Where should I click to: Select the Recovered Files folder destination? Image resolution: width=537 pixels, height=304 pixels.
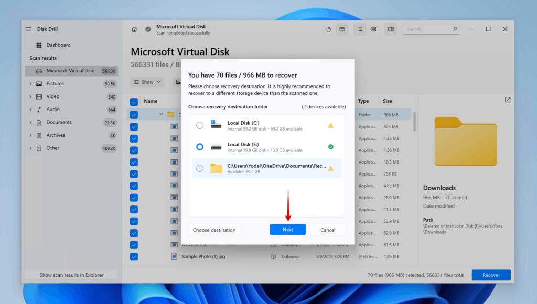(199, 168)
